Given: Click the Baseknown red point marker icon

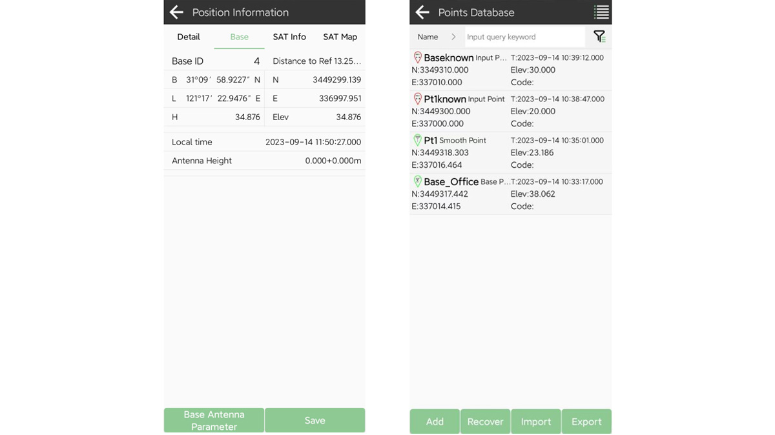Looking at the screenshot, I should pyautogui.click(x=417, y=57).
